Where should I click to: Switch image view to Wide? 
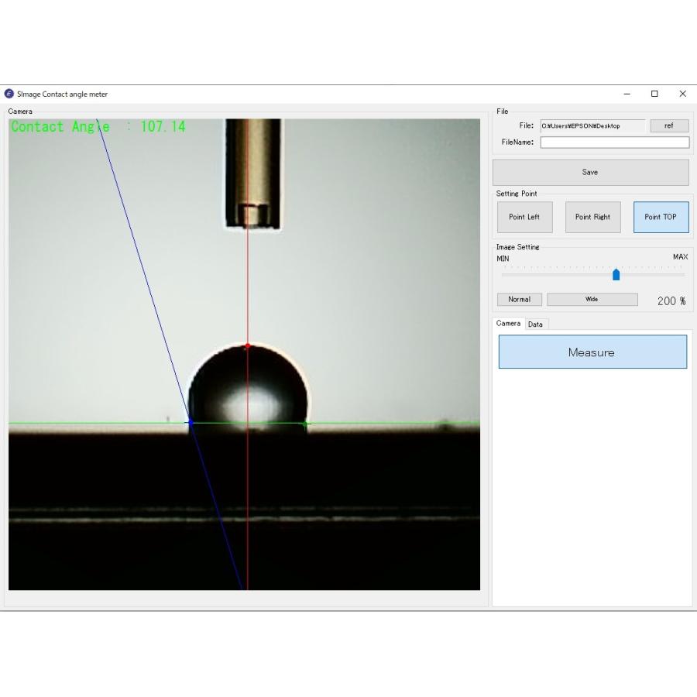592,300
